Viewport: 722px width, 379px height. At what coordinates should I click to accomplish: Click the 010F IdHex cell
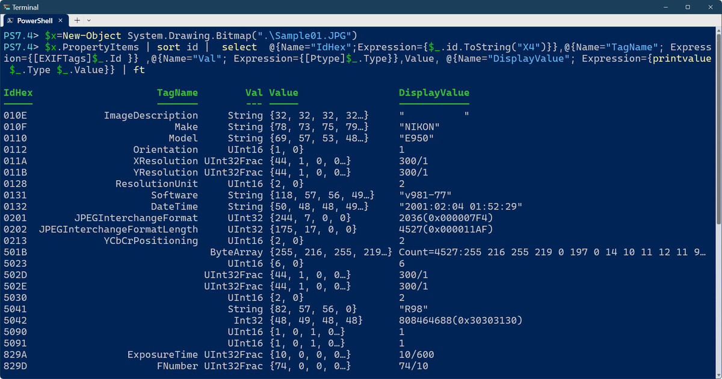[x=15, y=127]
